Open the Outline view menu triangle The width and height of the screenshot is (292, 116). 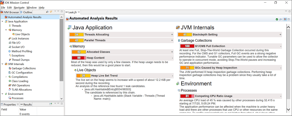pos(55,11)
